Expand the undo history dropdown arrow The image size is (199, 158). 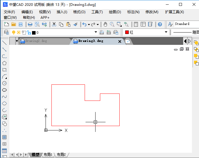point(89,25)
